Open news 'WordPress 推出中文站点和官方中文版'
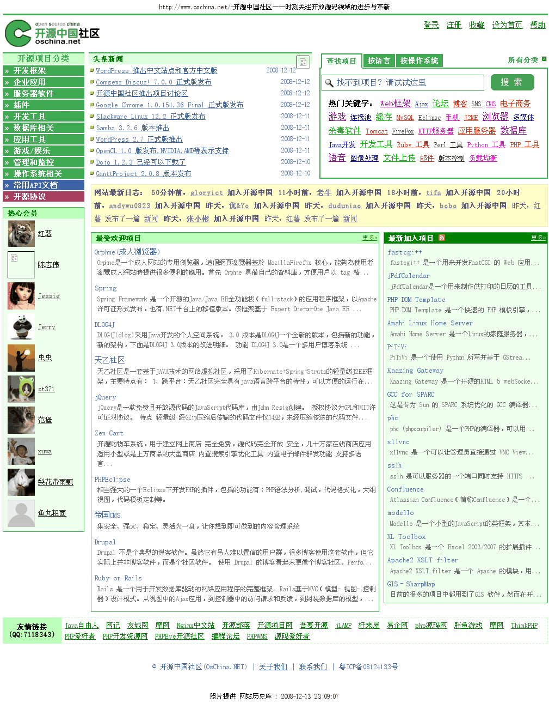 pyautogui.click(x=157, y=71)
